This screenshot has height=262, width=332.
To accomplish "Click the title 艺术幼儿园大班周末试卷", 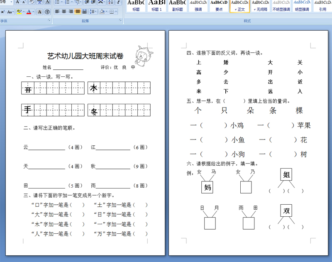I will click(x=85, y=56).
